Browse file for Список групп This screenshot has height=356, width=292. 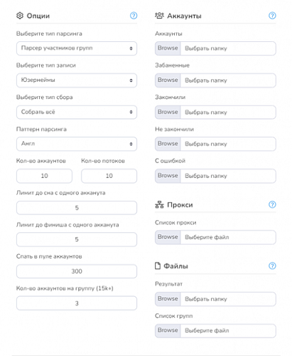(x=168, y=330)
